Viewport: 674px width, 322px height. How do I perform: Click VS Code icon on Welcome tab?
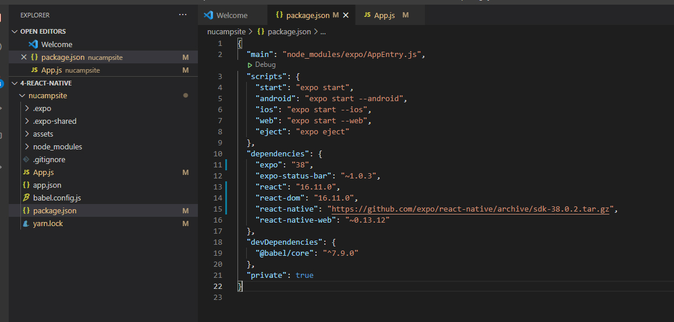pyautogui.click(x=208, y=16)
